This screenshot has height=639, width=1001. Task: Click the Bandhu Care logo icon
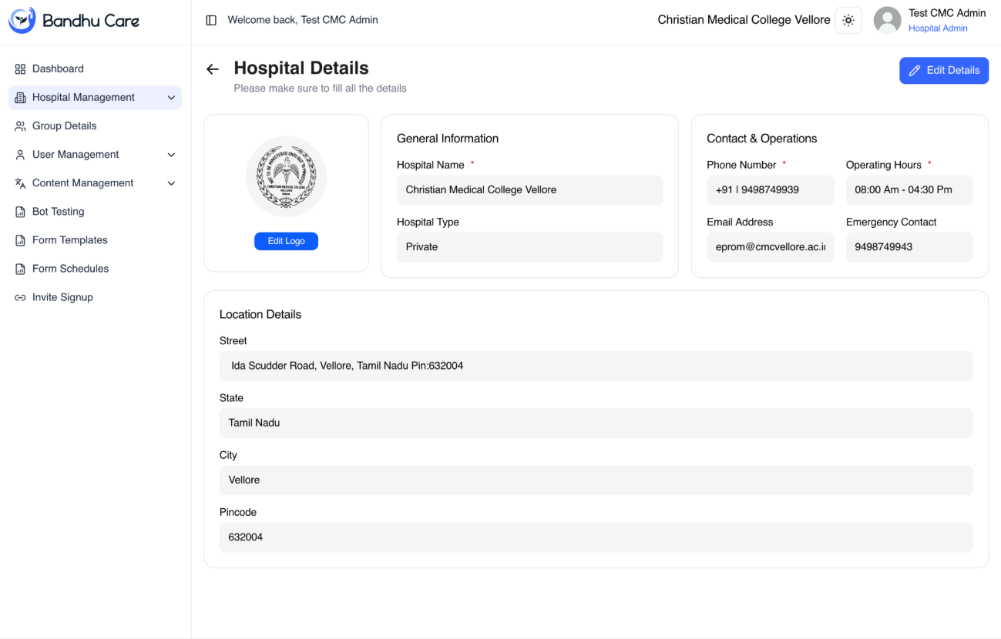(22, 21)
